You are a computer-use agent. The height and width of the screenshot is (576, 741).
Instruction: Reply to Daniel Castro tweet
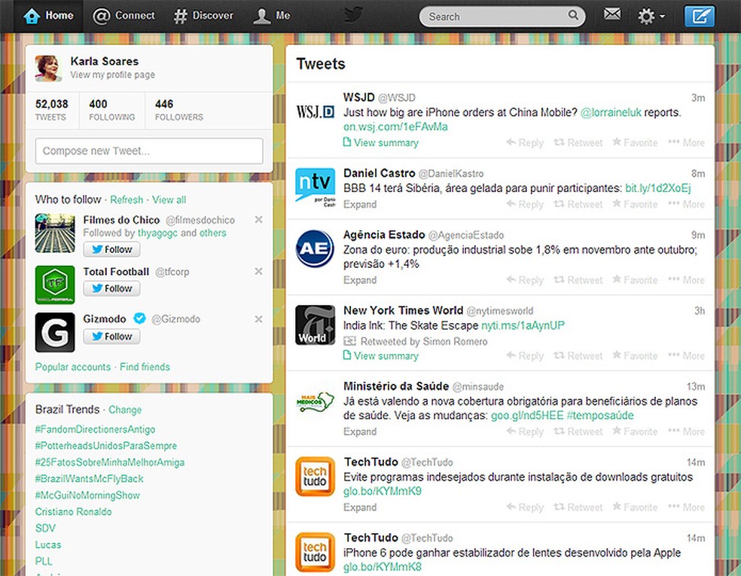tap(525, 205)
